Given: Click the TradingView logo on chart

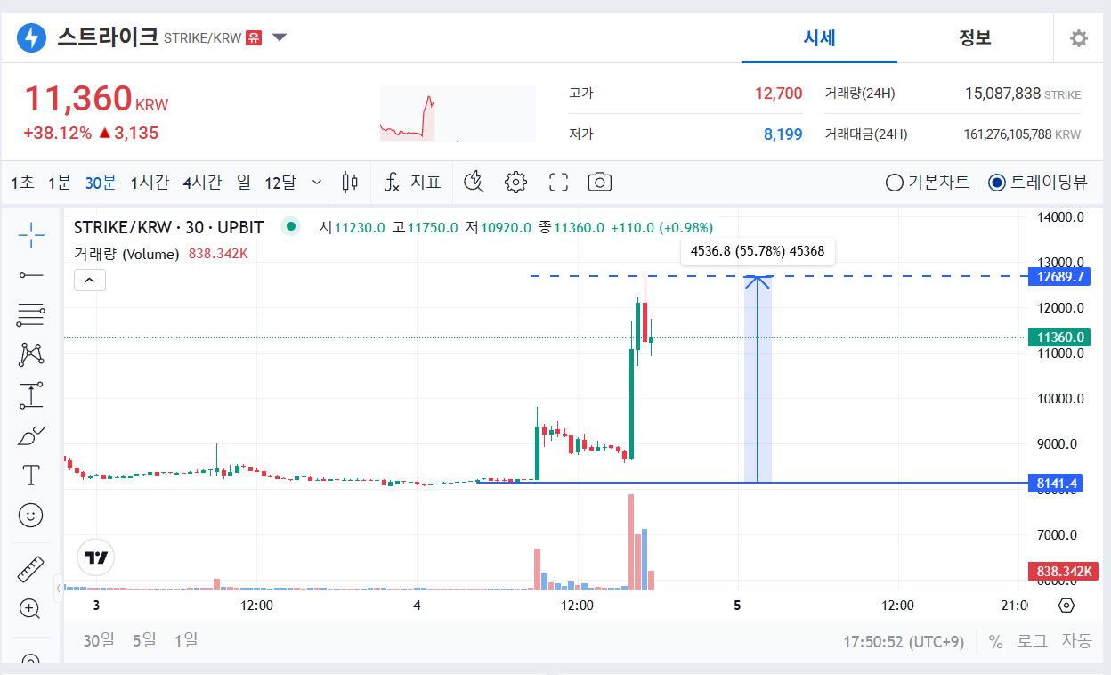Looking at the screenshot, I should 96,557.
